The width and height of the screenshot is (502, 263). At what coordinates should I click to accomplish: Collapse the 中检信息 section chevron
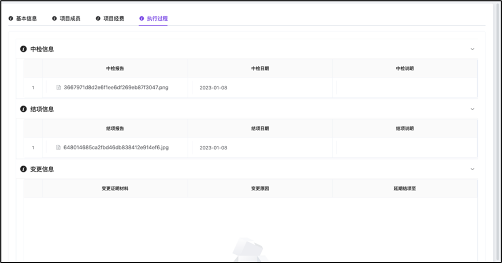[x=472, y=49]
